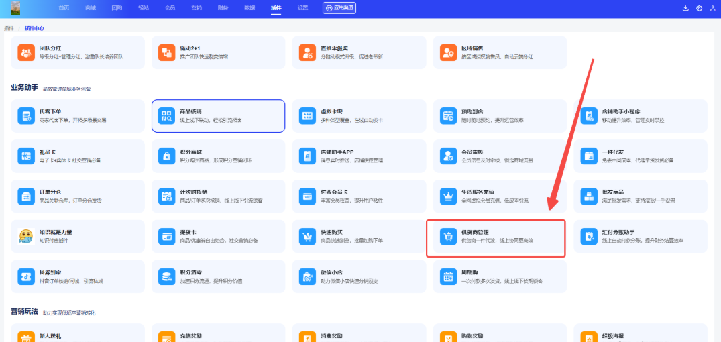Open the settings gear in the top bar
721x342 pixels.
pos(699,9)
